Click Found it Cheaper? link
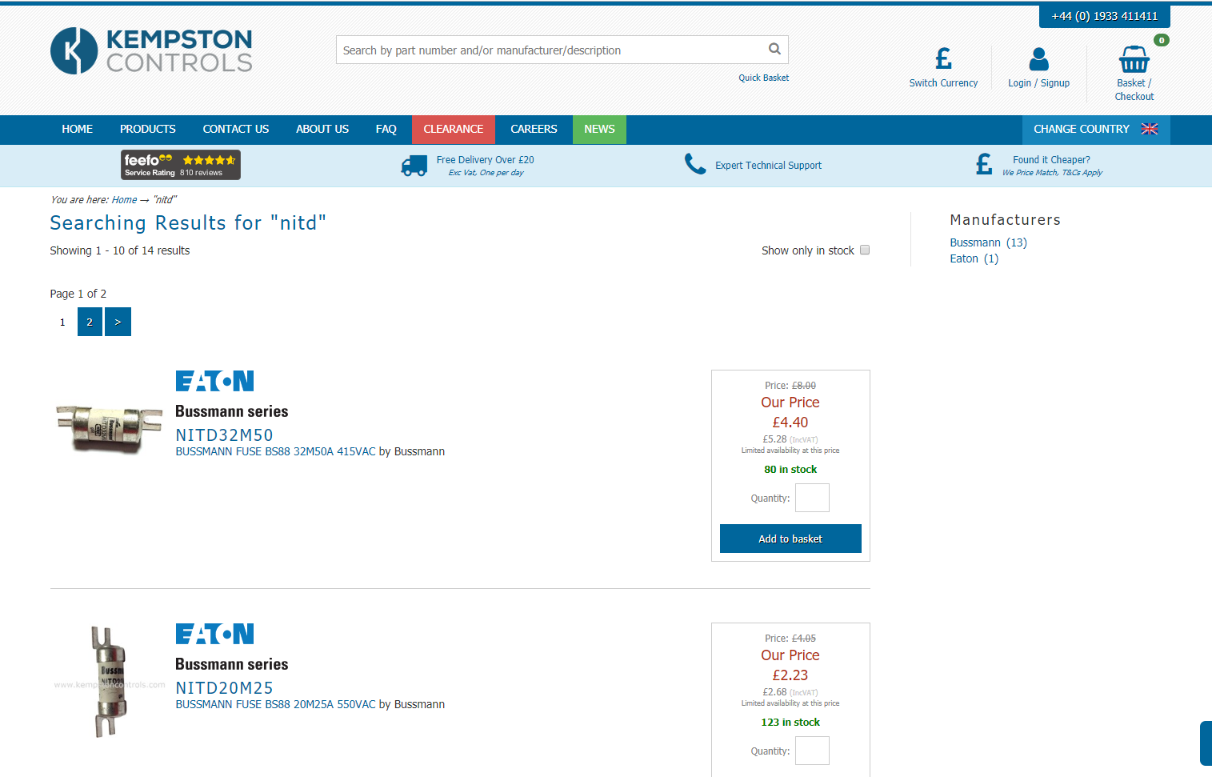 click(1051, 160)
